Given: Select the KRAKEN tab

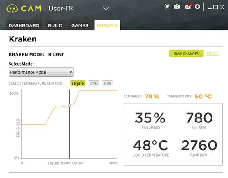Looking at the screenshot, I should tap(107, 25).
